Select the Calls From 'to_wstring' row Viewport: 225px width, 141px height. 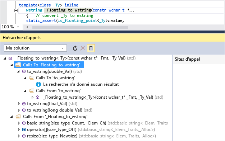point(58,91)
